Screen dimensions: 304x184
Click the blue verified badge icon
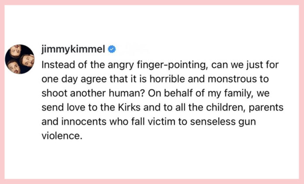pyautogui.click(x=112, y=49)
